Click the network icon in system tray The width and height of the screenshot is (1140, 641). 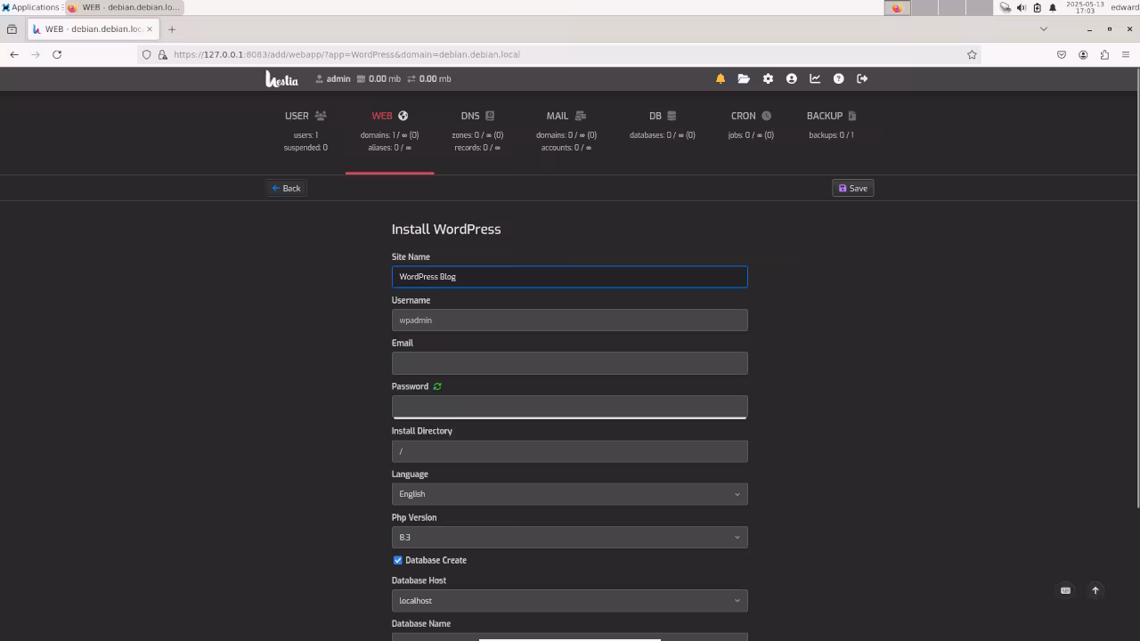[1005, 7]
